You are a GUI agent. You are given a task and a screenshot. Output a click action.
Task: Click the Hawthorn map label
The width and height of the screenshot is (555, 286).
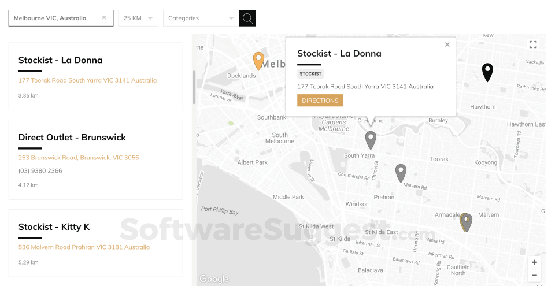(x=483, y=106)
